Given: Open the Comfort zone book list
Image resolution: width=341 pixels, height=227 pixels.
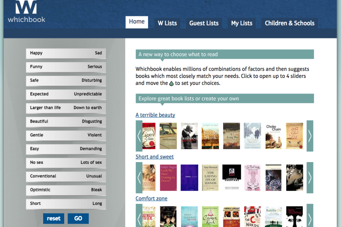Looking at the screenshot, I should coord(151,198).
